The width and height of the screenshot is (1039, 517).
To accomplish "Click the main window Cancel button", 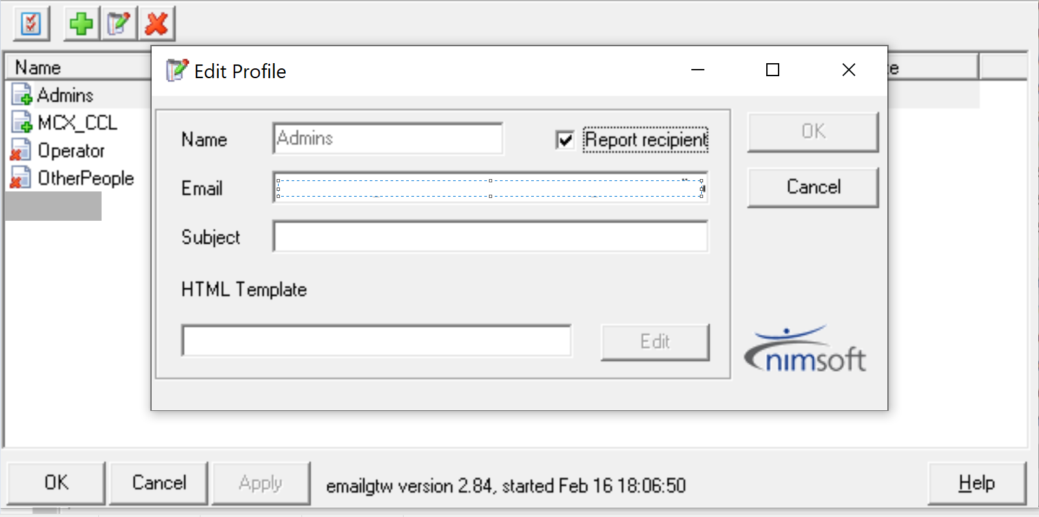I will [x=159, y=482].
